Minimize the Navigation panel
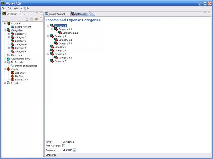 point(37,13)
